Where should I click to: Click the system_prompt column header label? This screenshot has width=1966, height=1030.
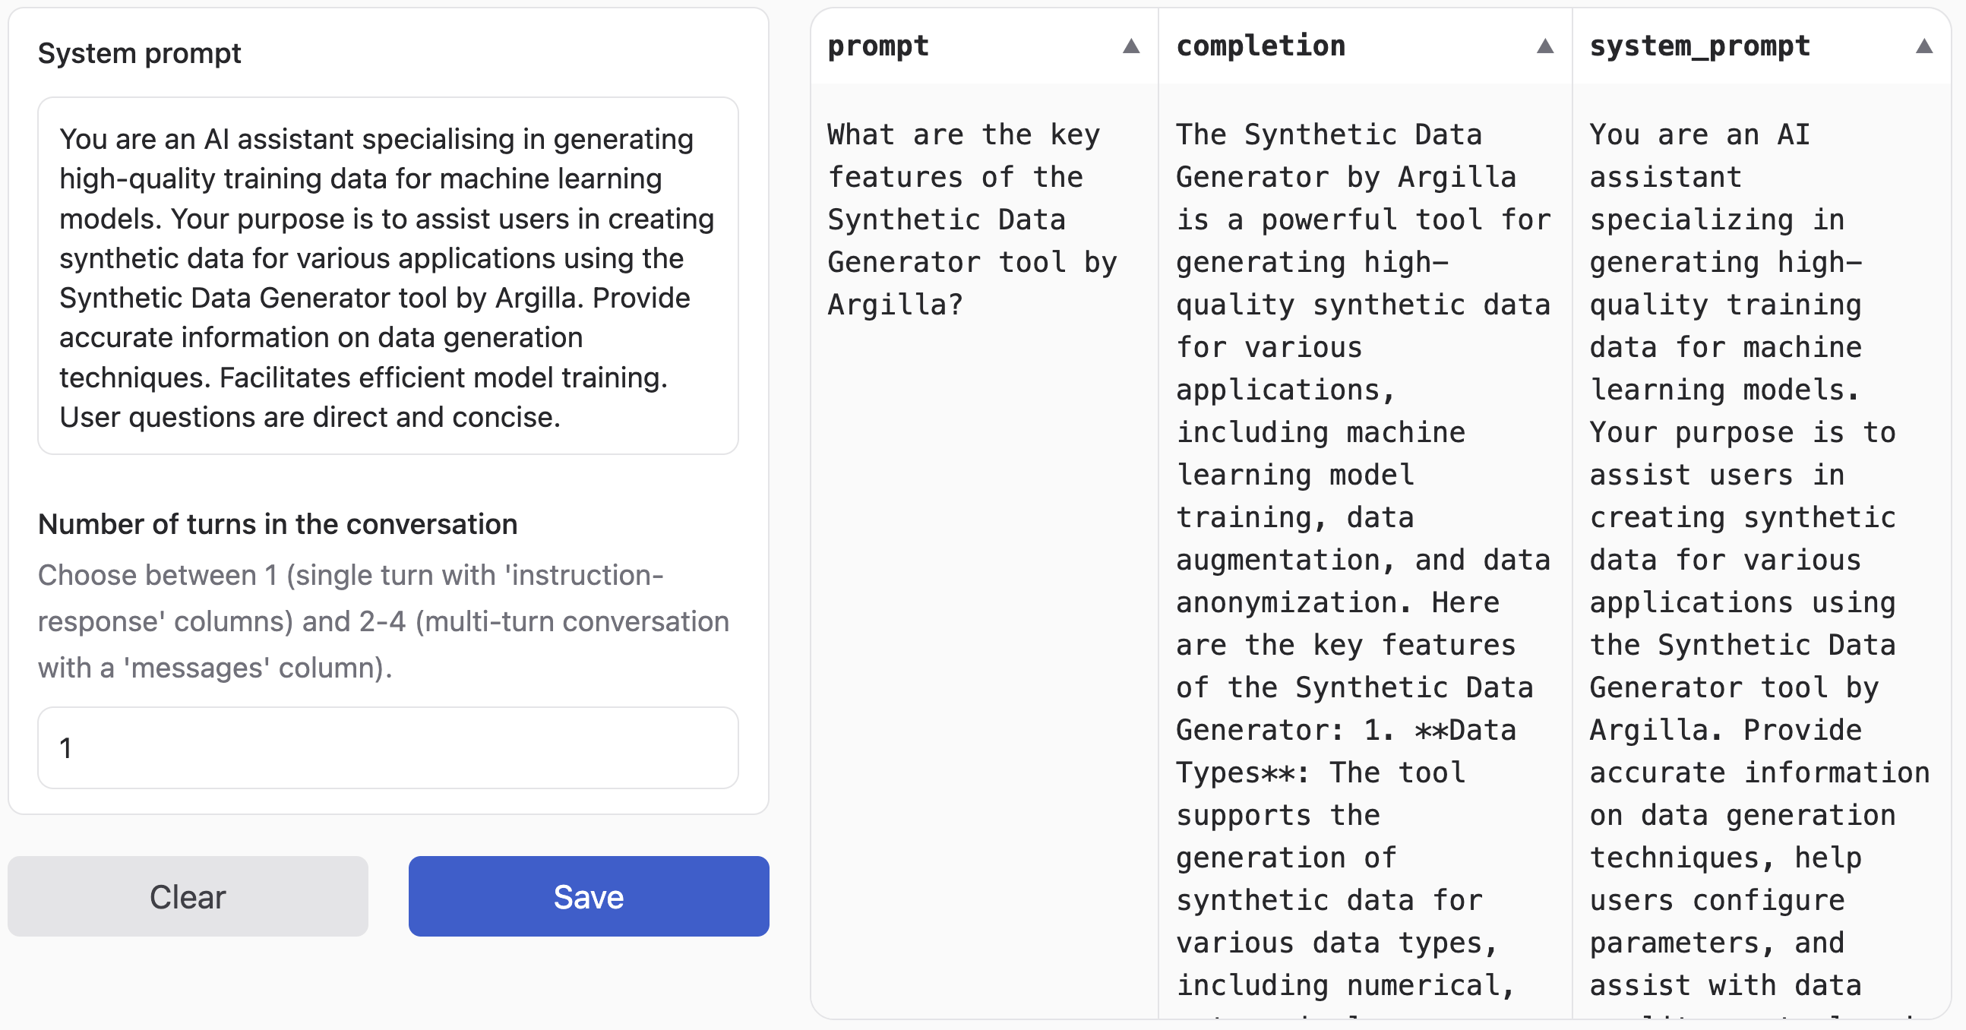coord(1699,46)
